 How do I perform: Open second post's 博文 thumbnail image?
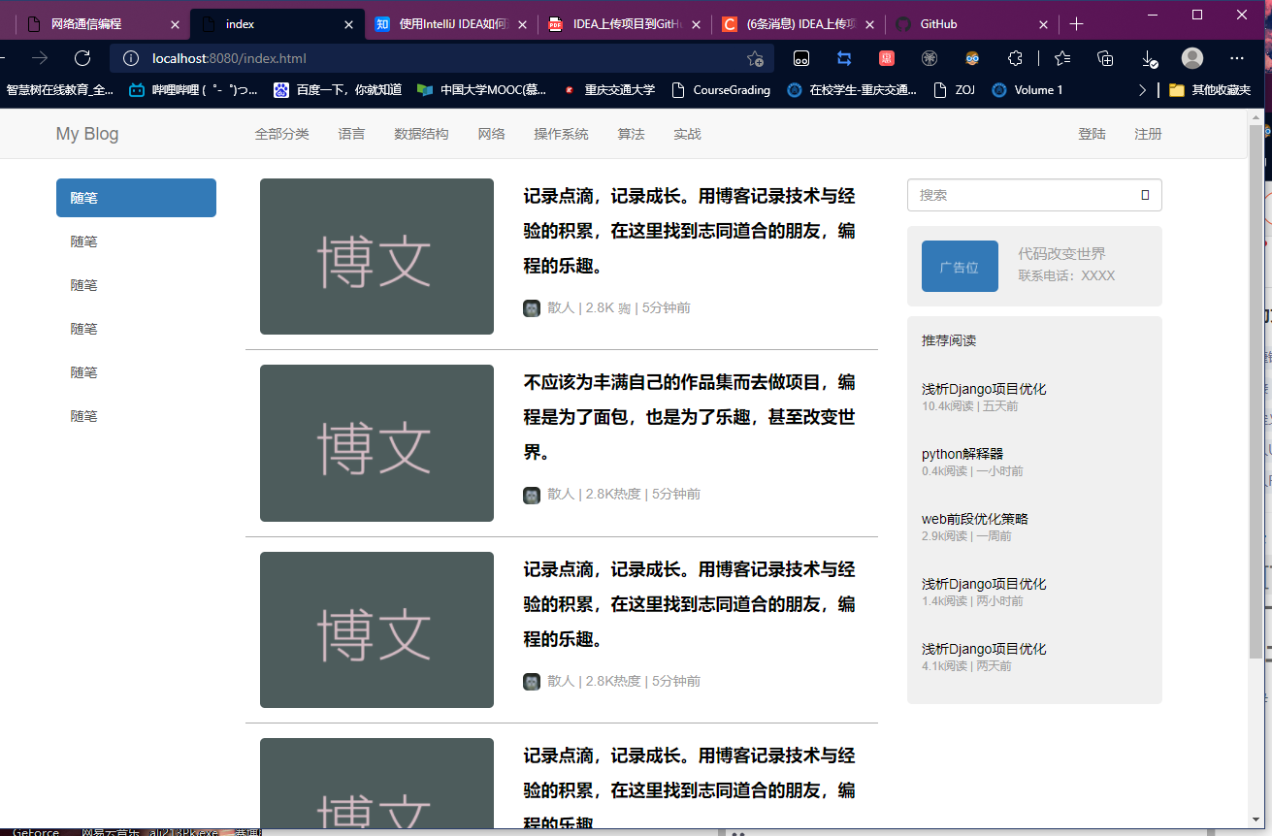376,443
